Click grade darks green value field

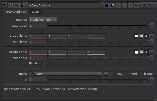click(57, 52)
